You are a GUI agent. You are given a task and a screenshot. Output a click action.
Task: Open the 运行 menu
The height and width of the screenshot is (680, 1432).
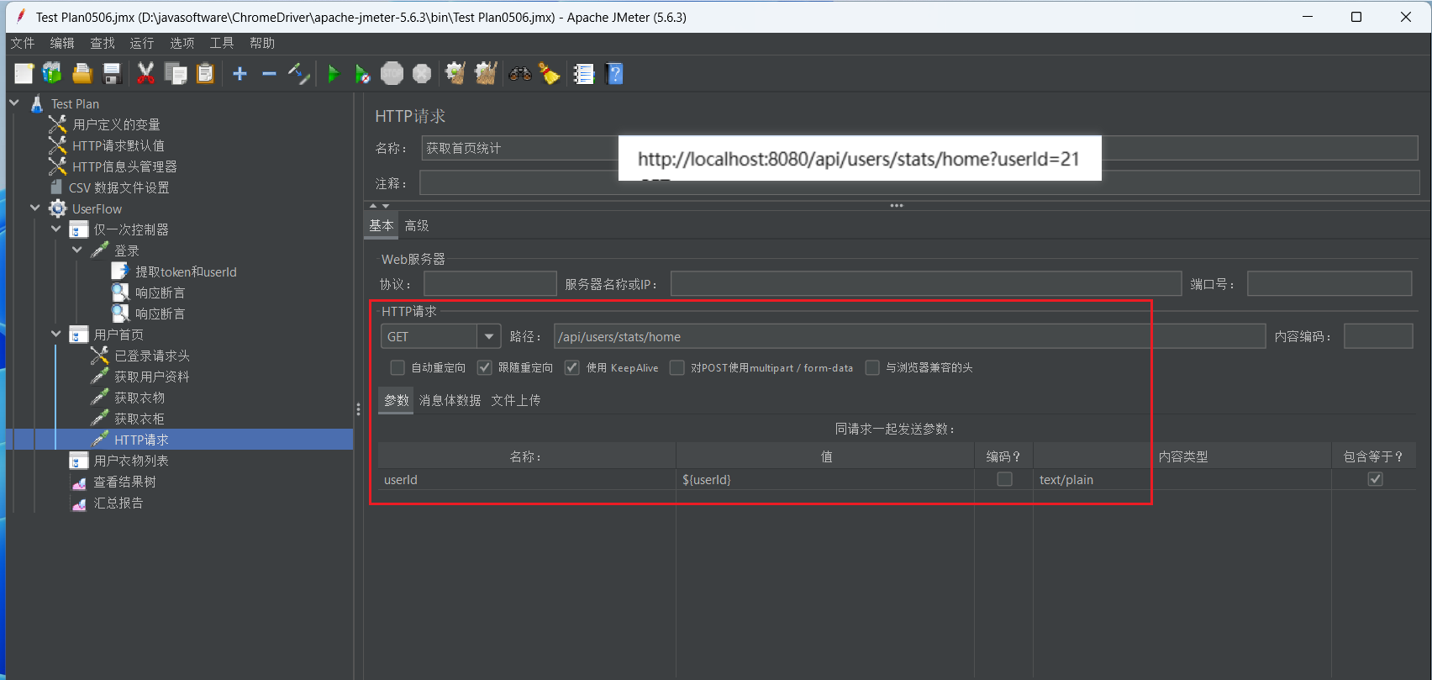(142, 43)
